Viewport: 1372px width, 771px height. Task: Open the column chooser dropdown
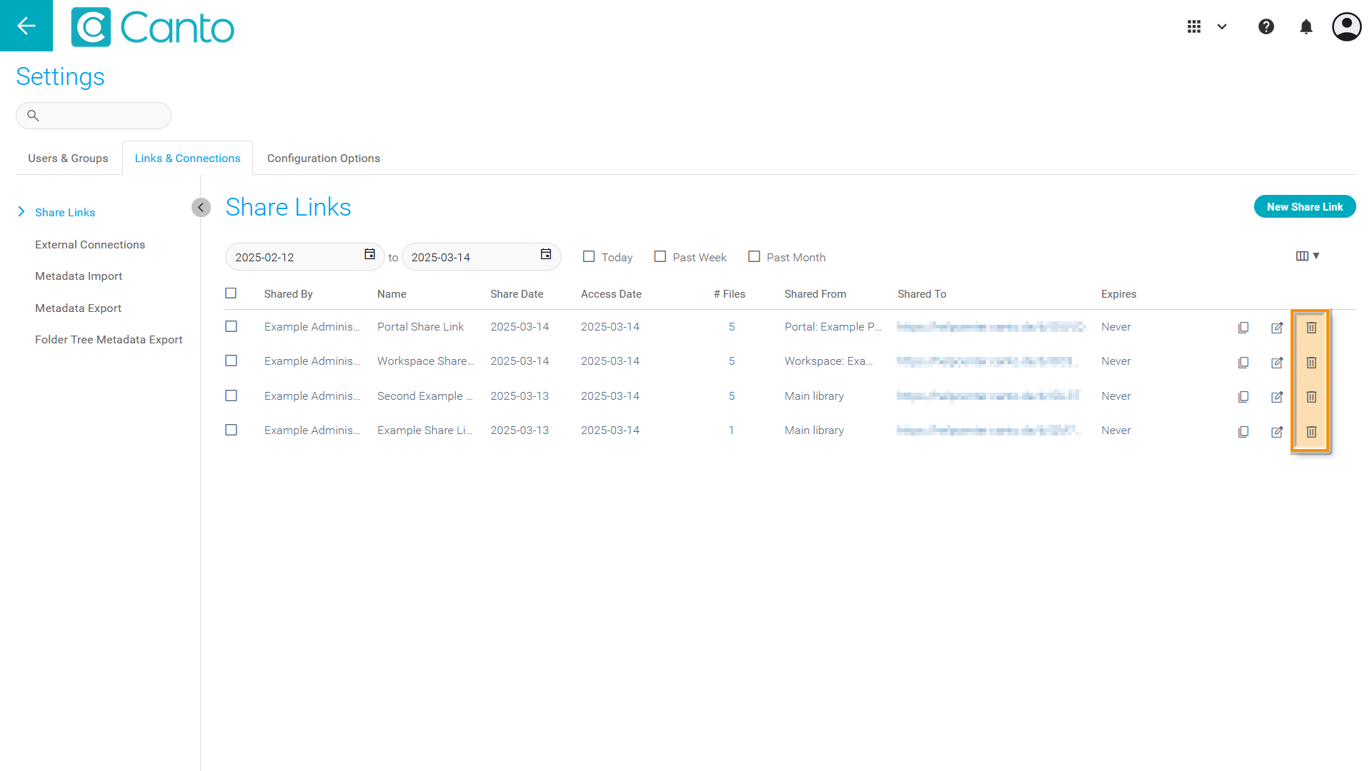pos(1307,256)
